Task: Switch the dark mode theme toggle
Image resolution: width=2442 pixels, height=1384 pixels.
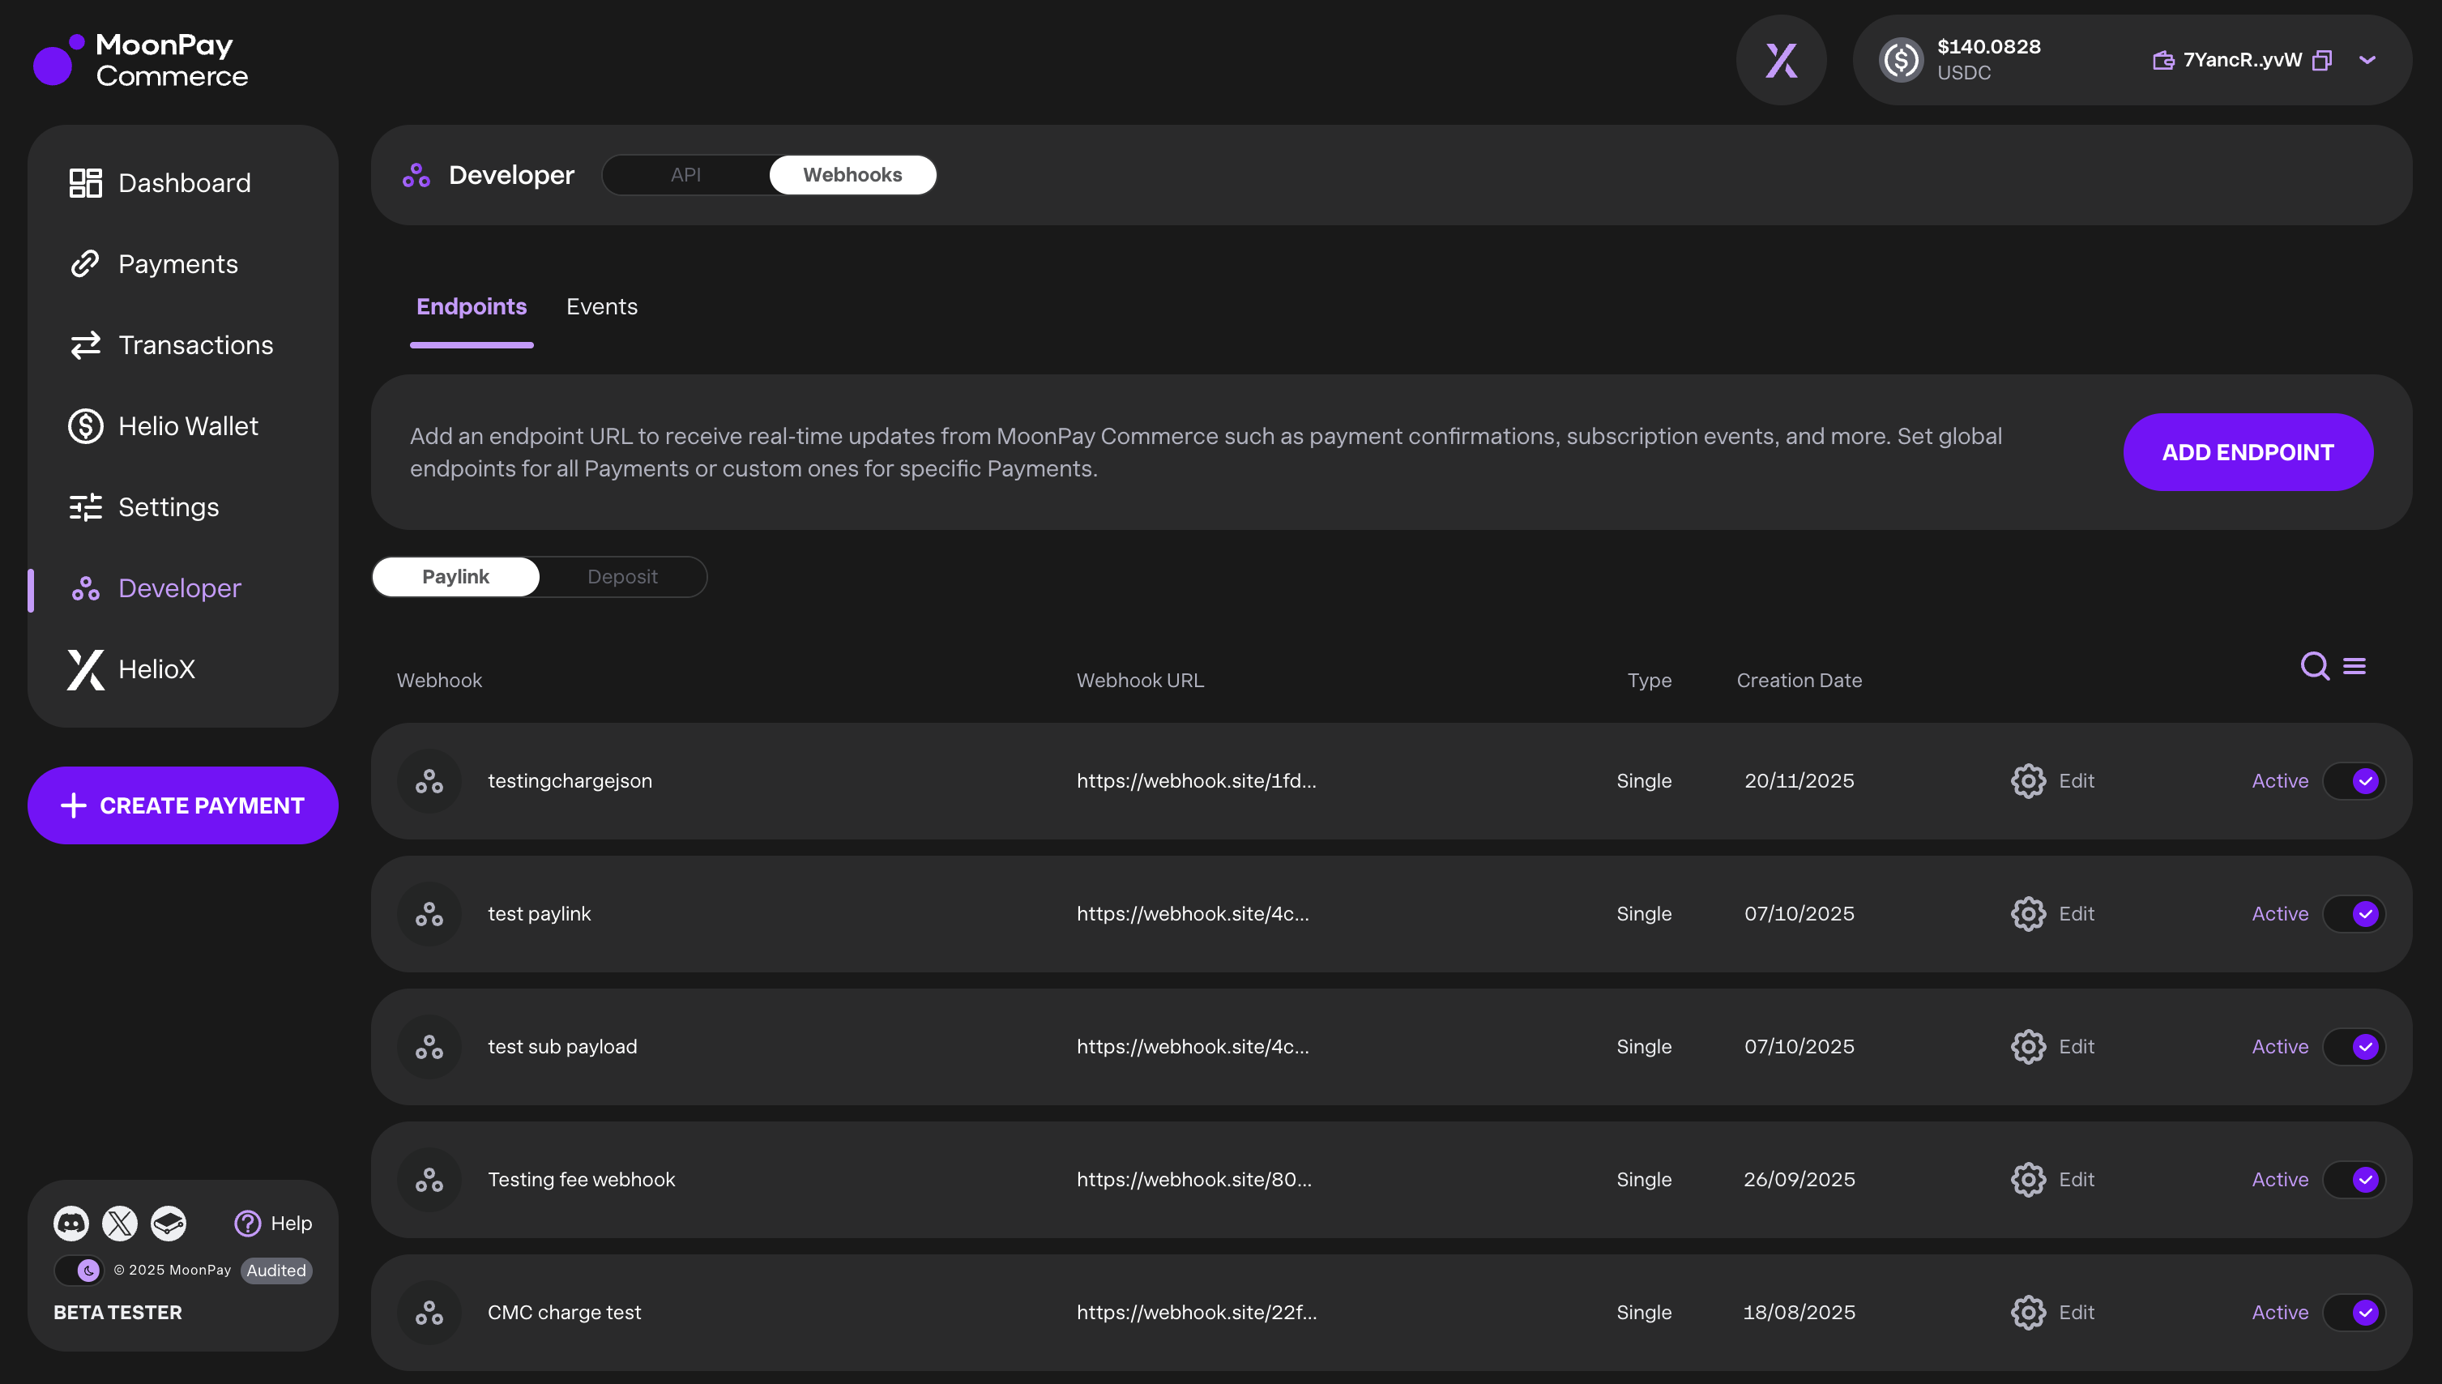Action: pos(79,1270)
